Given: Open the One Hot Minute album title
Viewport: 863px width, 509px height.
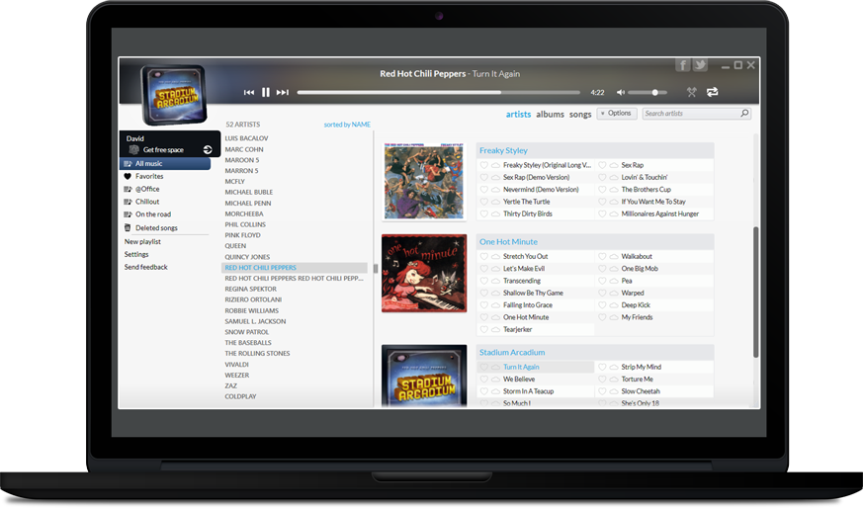Looking at the screenshot, I should [x=508, y=241].
